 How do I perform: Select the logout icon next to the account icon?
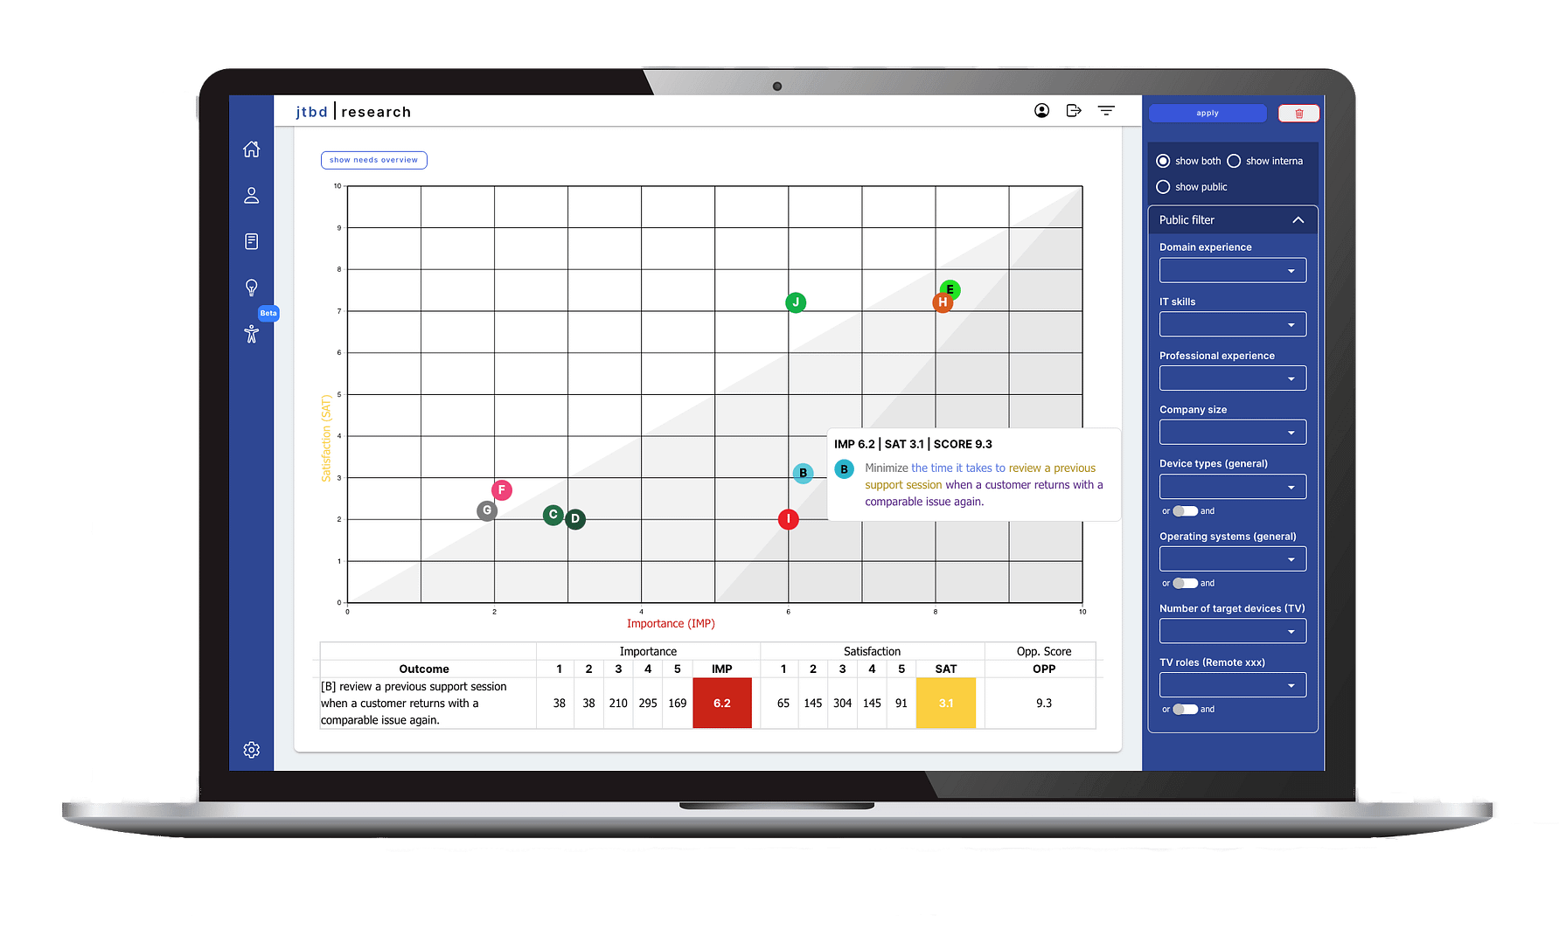point(1073,110)
